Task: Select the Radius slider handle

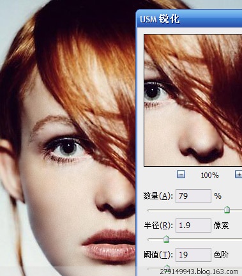Action: (x=166, y=239)
